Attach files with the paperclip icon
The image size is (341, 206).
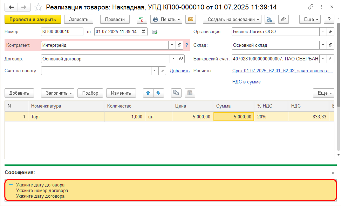pyautogui.click(x=283, y=19)
